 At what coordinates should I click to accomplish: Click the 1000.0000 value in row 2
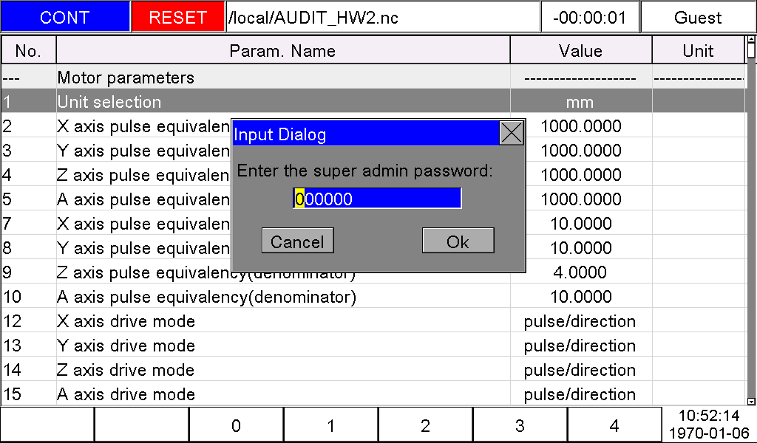tap(580, 126)
